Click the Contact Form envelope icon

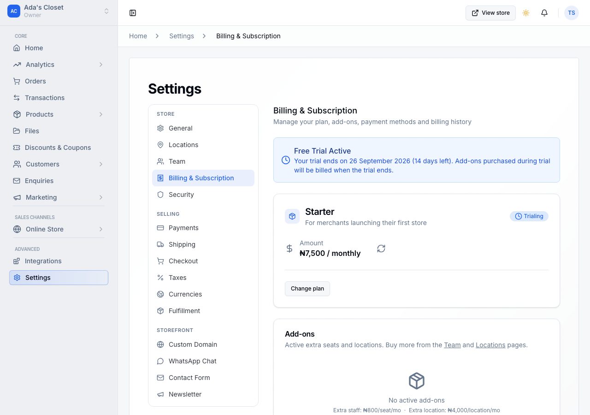pos(160,378)
